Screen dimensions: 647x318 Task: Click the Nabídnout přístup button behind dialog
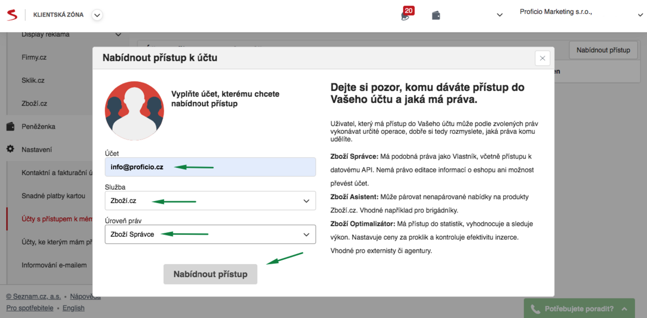pyautogui.click(x=603, y=50)
